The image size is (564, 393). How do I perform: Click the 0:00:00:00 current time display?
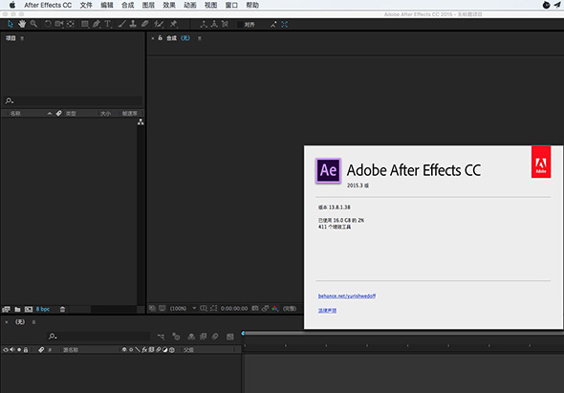234,309
